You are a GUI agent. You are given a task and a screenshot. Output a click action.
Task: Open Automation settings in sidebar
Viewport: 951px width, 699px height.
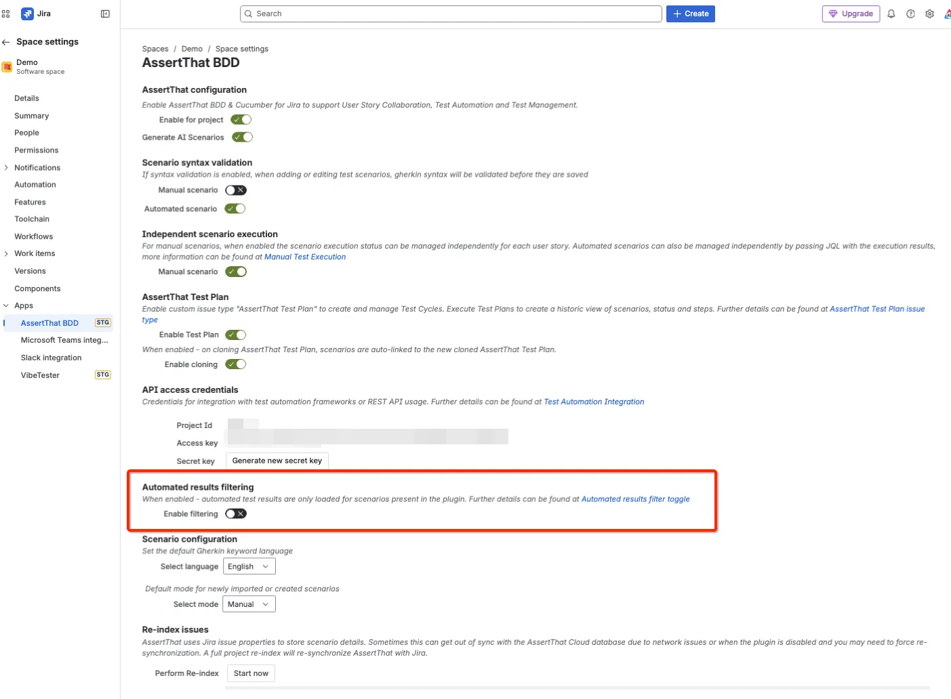pyautogui.click(x=35, y=185)
